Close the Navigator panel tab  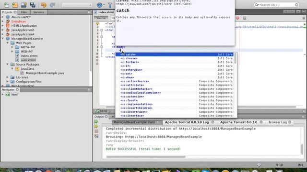click(x=17, y=89)
